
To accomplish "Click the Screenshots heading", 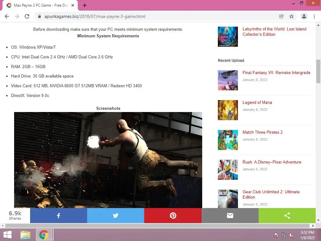I will (x=108, y=108).
